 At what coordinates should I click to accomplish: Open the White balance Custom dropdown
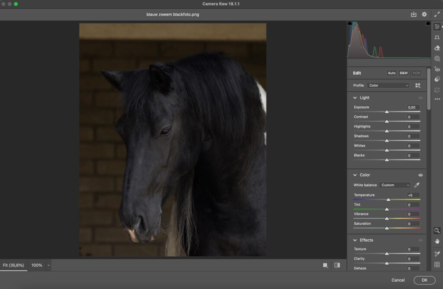click(395, 185)
